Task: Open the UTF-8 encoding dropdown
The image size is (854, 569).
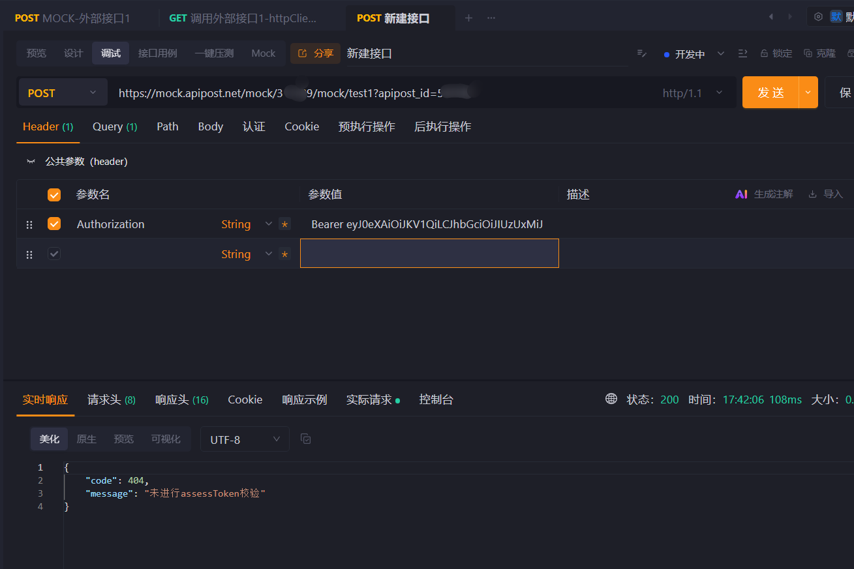Action: pos(245,439)
